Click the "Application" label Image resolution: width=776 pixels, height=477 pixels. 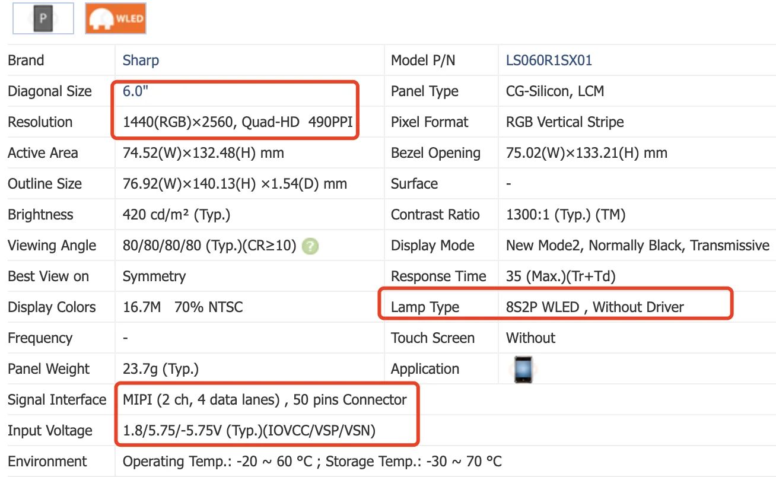(x=425, y=369)
